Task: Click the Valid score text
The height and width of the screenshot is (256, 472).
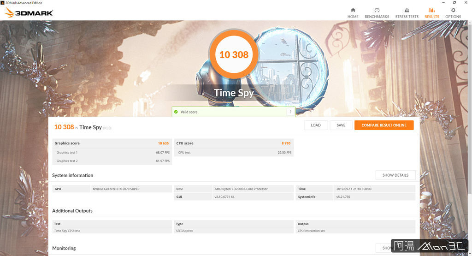Action: tap(189, 112)
